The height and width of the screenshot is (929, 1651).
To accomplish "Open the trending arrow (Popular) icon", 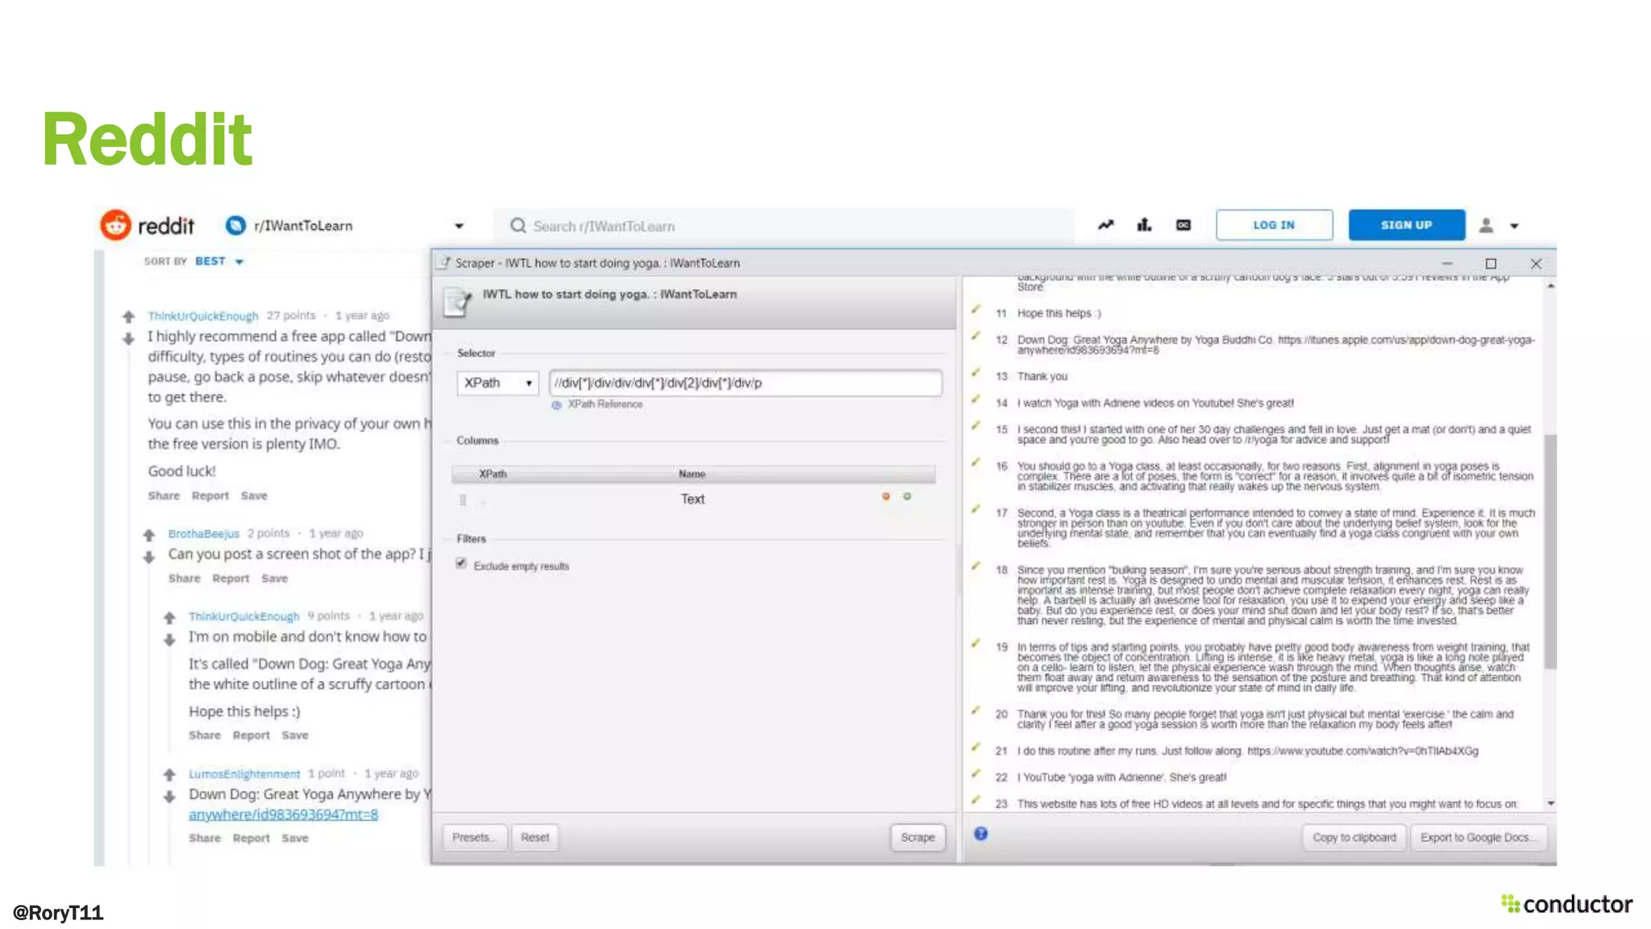I will click(x=1105, y=225).
